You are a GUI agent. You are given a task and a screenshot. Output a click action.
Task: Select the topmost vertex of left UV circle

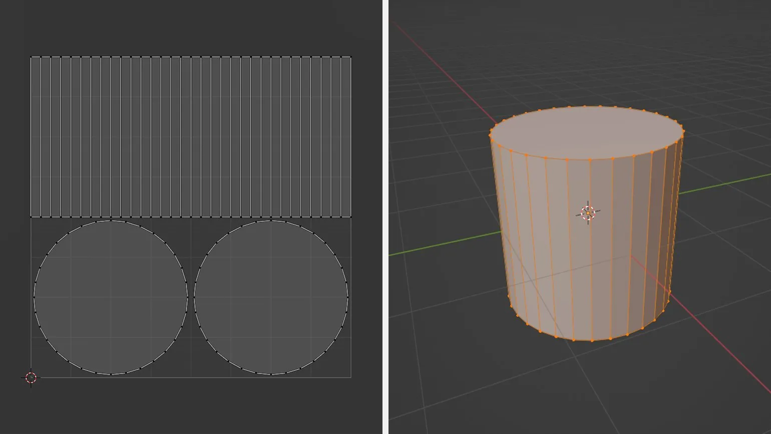pos(111,221)
